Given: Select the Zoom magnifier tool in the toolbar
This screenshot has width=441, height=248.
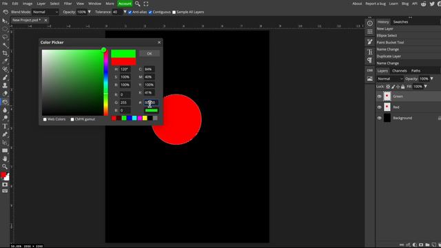Looking at the screenshot, I should (5, 167).
